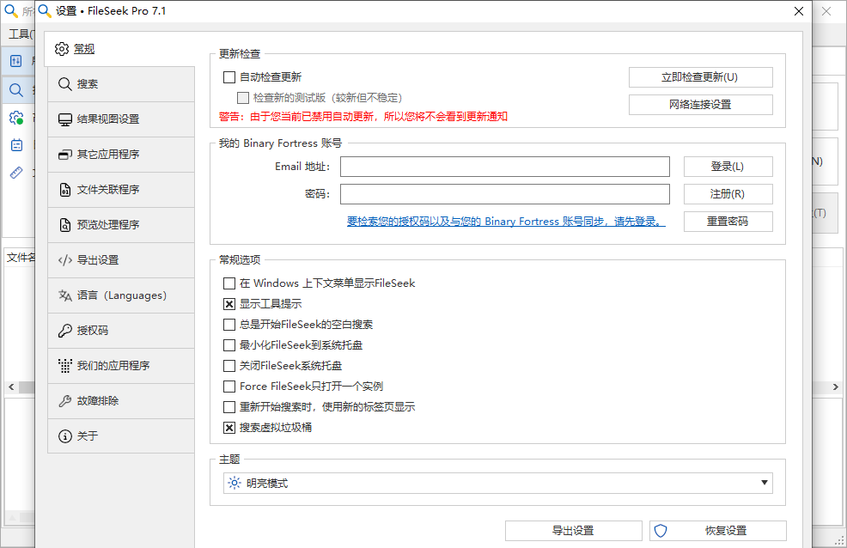
Task: Click the translate icon for 语言 (Languages)
Action: click(64, 295)
